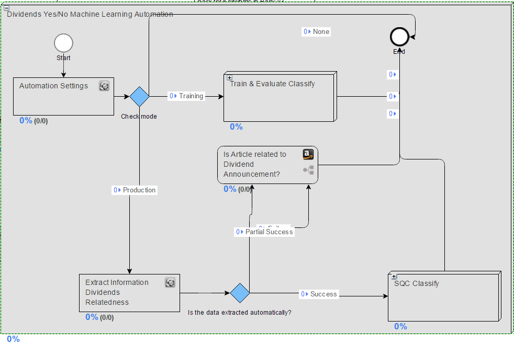The image size is (514, 344).
Task: Click 0% progress under Train & Evaluate Classify
Action: (237, 127)
